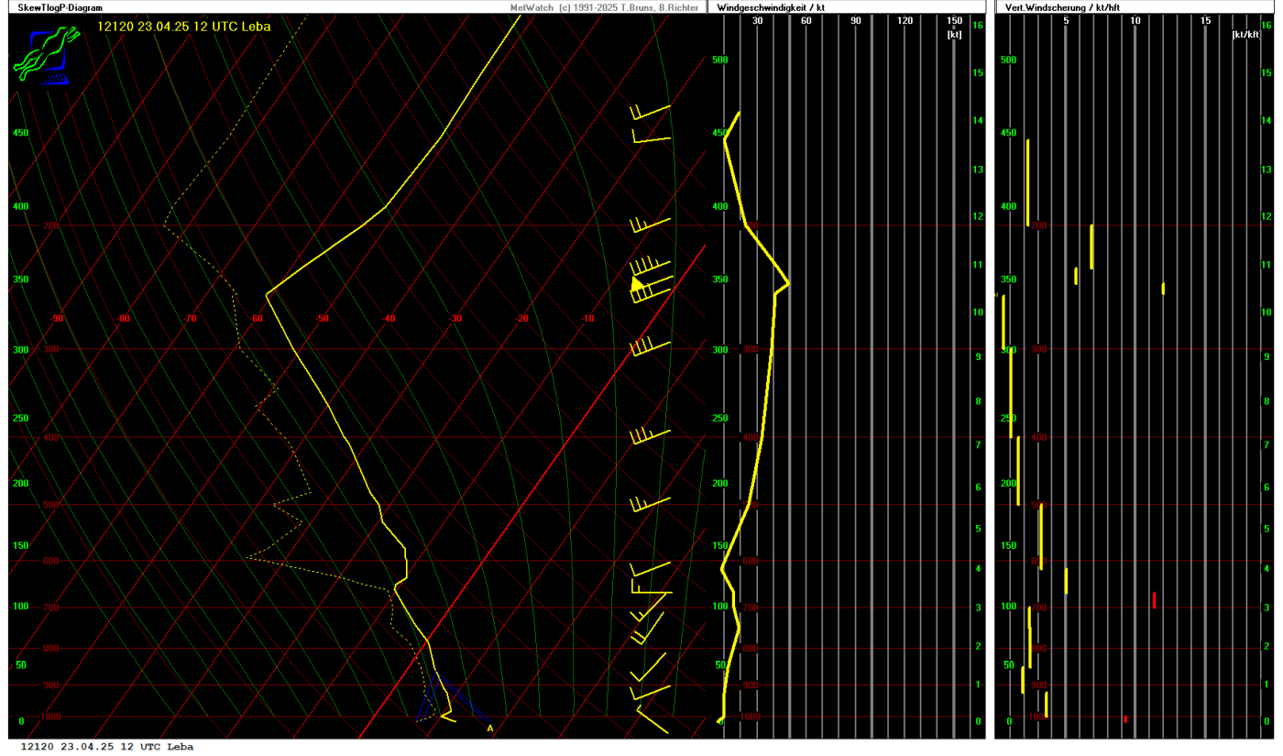This screenshot has width=1283, height=756.
Task: Click the yellow shear bar at 12 kt/hft
Action: (1163, 288)
